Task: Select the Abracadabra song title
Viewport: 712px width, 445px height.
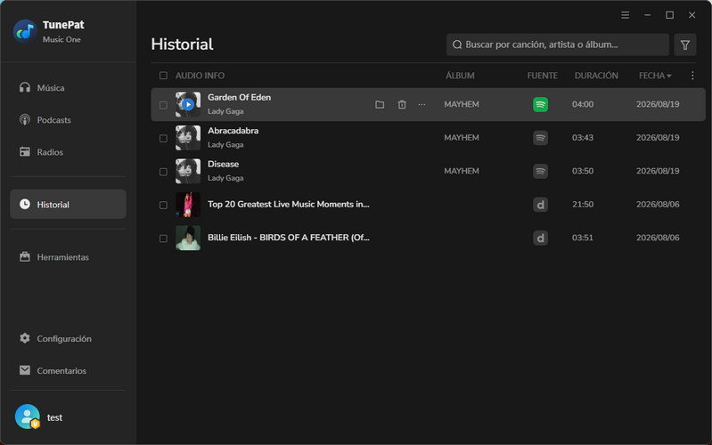Action: tap(233, 131)
